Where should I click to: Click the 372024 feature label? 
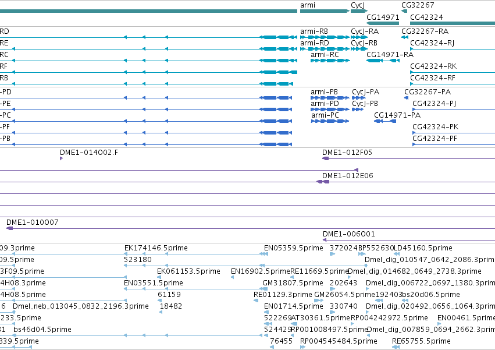tap(344, 248)
